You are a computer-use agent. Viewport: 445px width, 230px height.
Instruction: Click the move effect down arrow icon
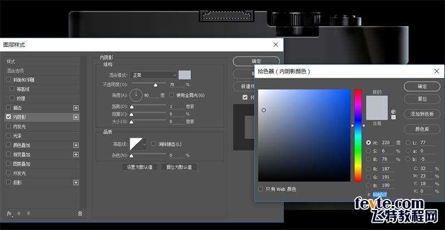[x=29, y=214]
